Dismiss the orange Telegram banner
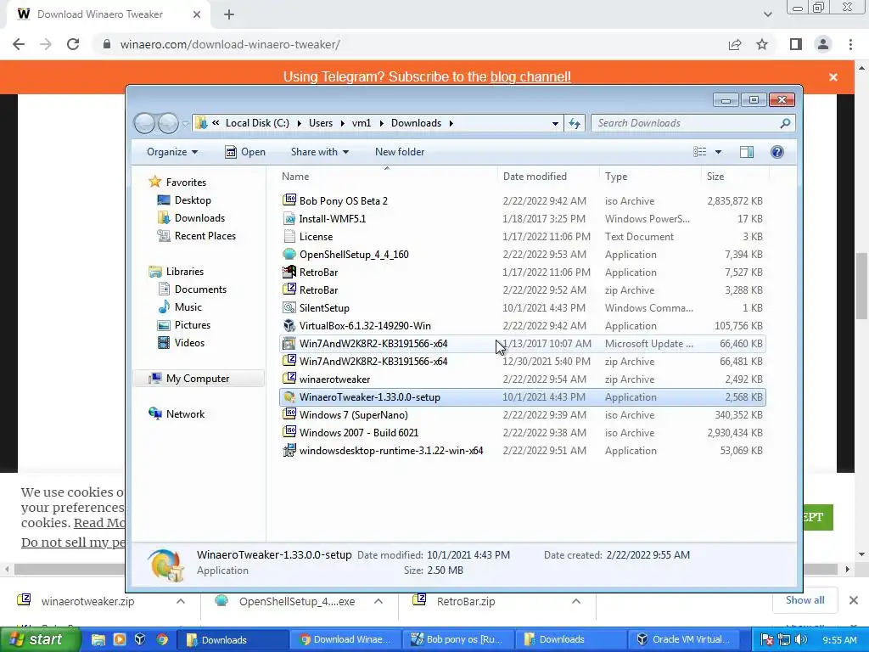The height and width of the screenshot is (652, 869). click(x=833, y=77)
